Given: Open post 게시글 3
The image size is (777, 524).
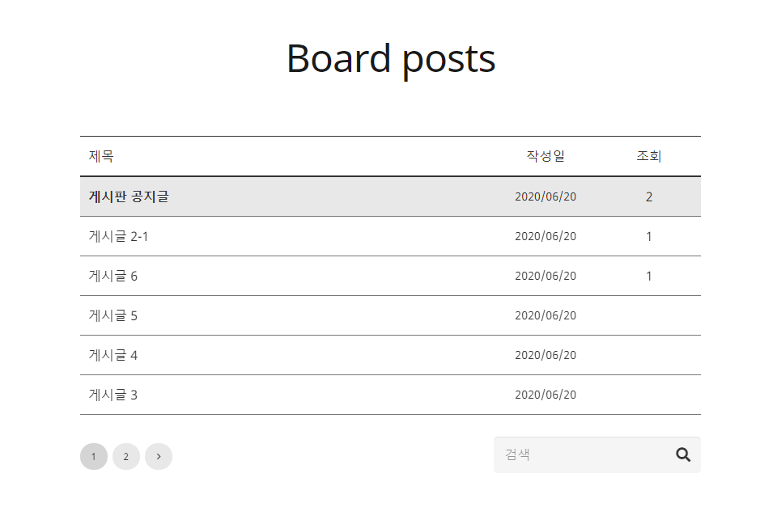Looking at the screenshot, I should 113,395.
